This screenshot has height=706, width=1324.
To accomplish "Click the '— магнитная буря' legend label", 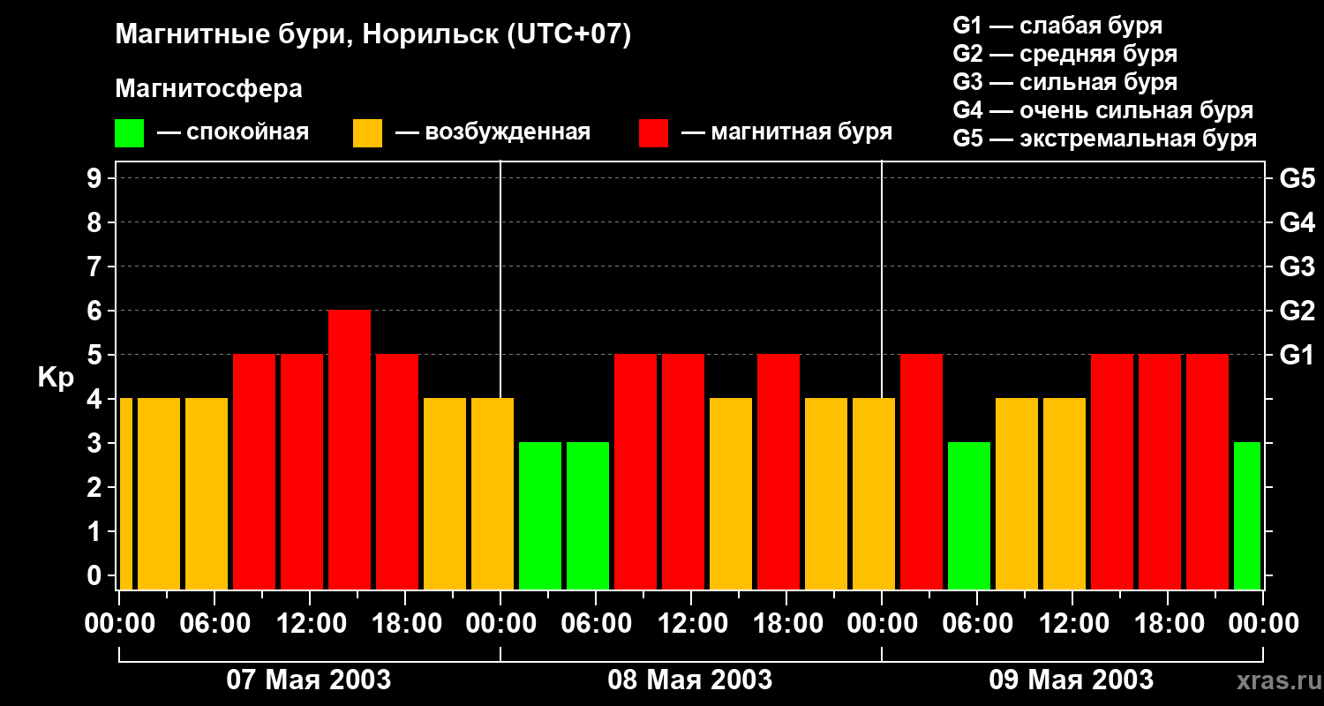I will point(787,133).
